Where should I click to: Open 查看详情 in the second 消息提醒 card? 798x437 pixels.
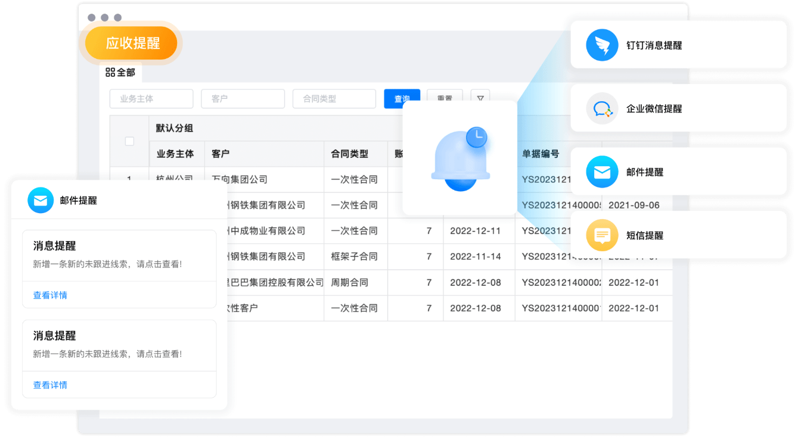(49, 385)
